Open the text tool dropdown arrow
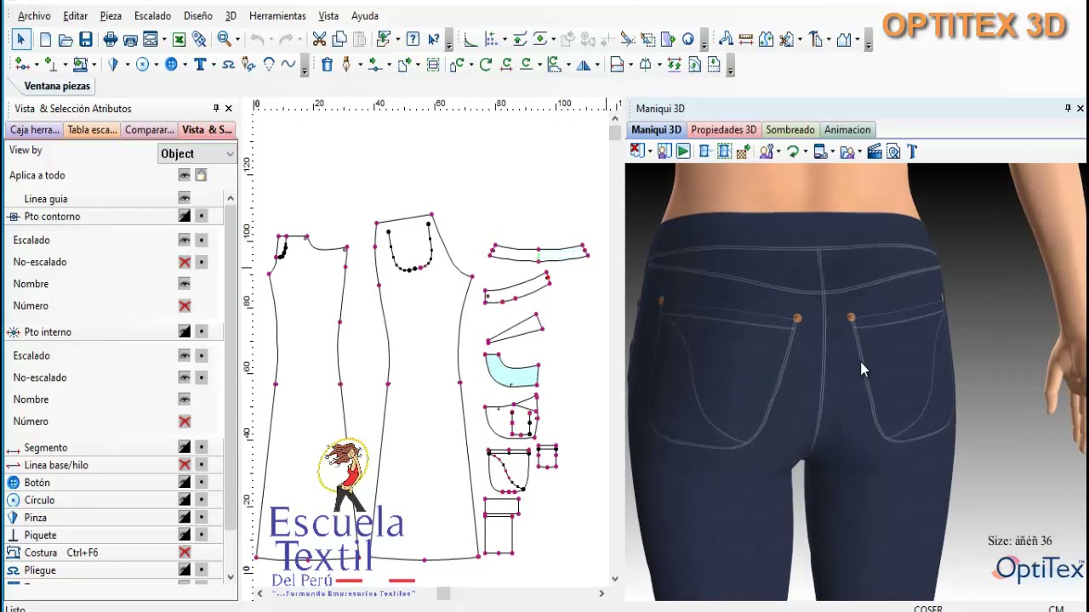1089x612 pixels. click(212, 65)
